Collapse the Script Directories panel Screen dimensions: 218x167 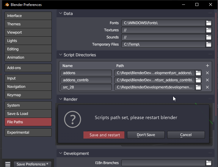[x=61, y=55]
